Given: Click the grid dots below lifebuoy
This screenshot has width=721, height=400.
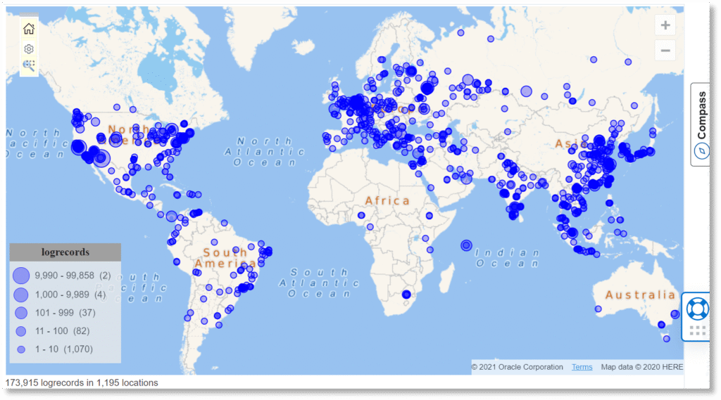Looking at the screenshot, I should (697, 330).
